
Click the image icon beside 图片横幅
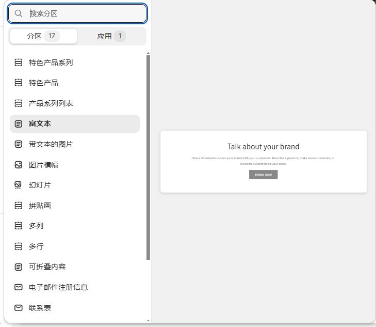click(19, 165)
